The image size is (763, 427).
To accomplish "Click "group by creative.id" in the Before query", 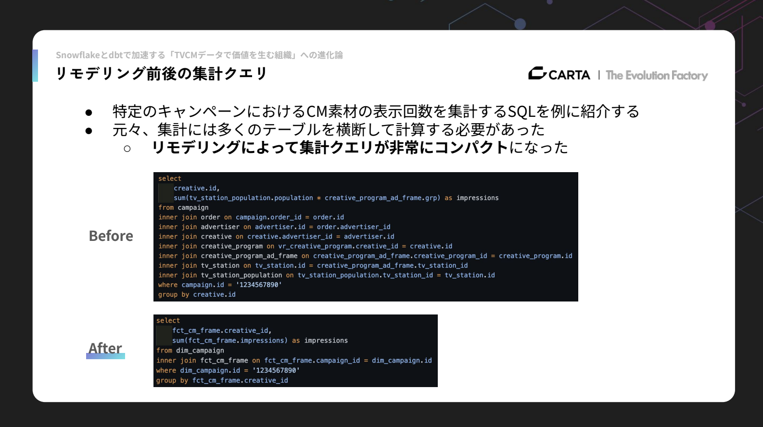I will click(197, 294).
